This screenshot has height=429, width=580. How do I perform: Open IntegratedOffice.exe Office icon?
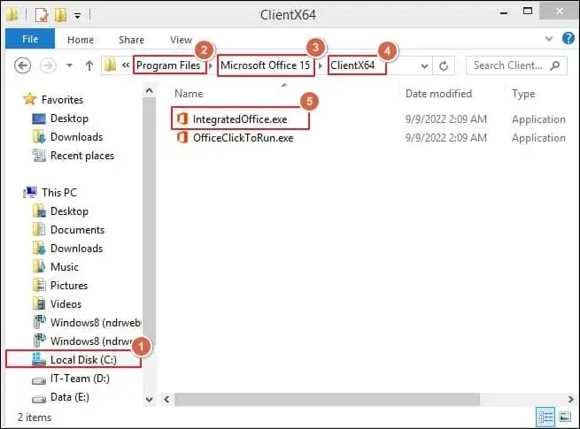pyautogui.click(x=182, y=119)
